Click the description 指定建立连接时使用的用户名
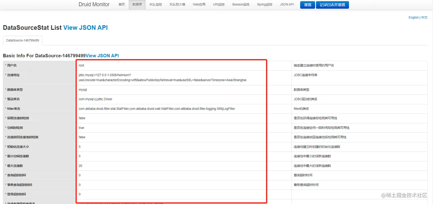The width and height of the screenshot is (433, 204). coord(314,65)
